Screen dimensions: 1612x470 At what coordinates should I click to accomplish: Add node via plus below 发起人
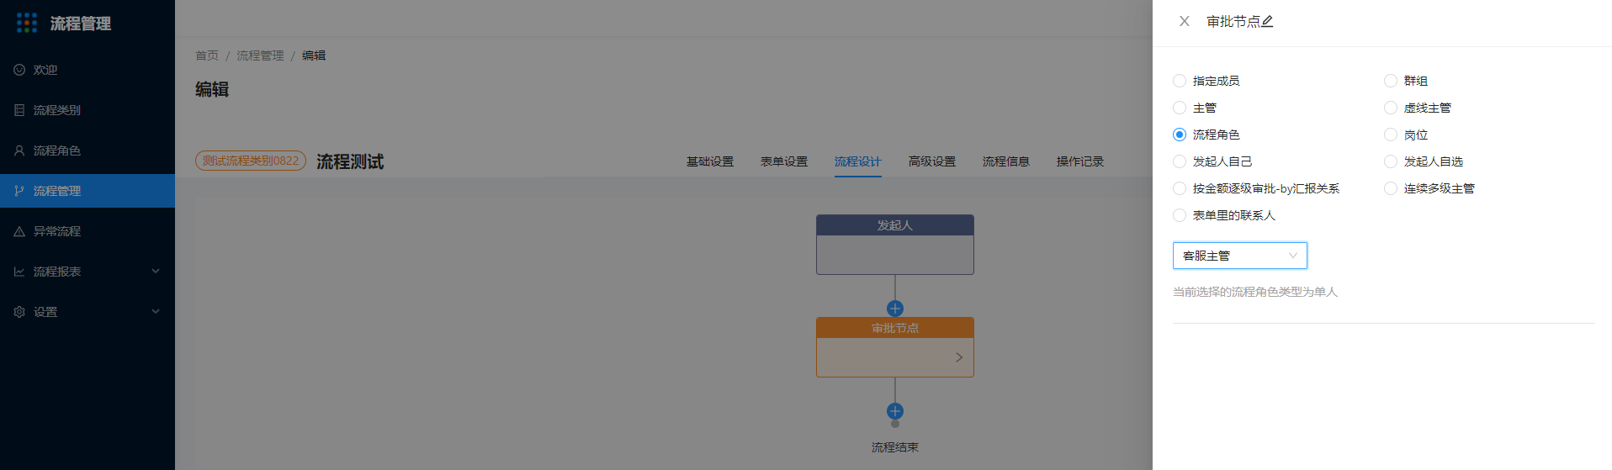pyautogui.click(x=895, y=309)
